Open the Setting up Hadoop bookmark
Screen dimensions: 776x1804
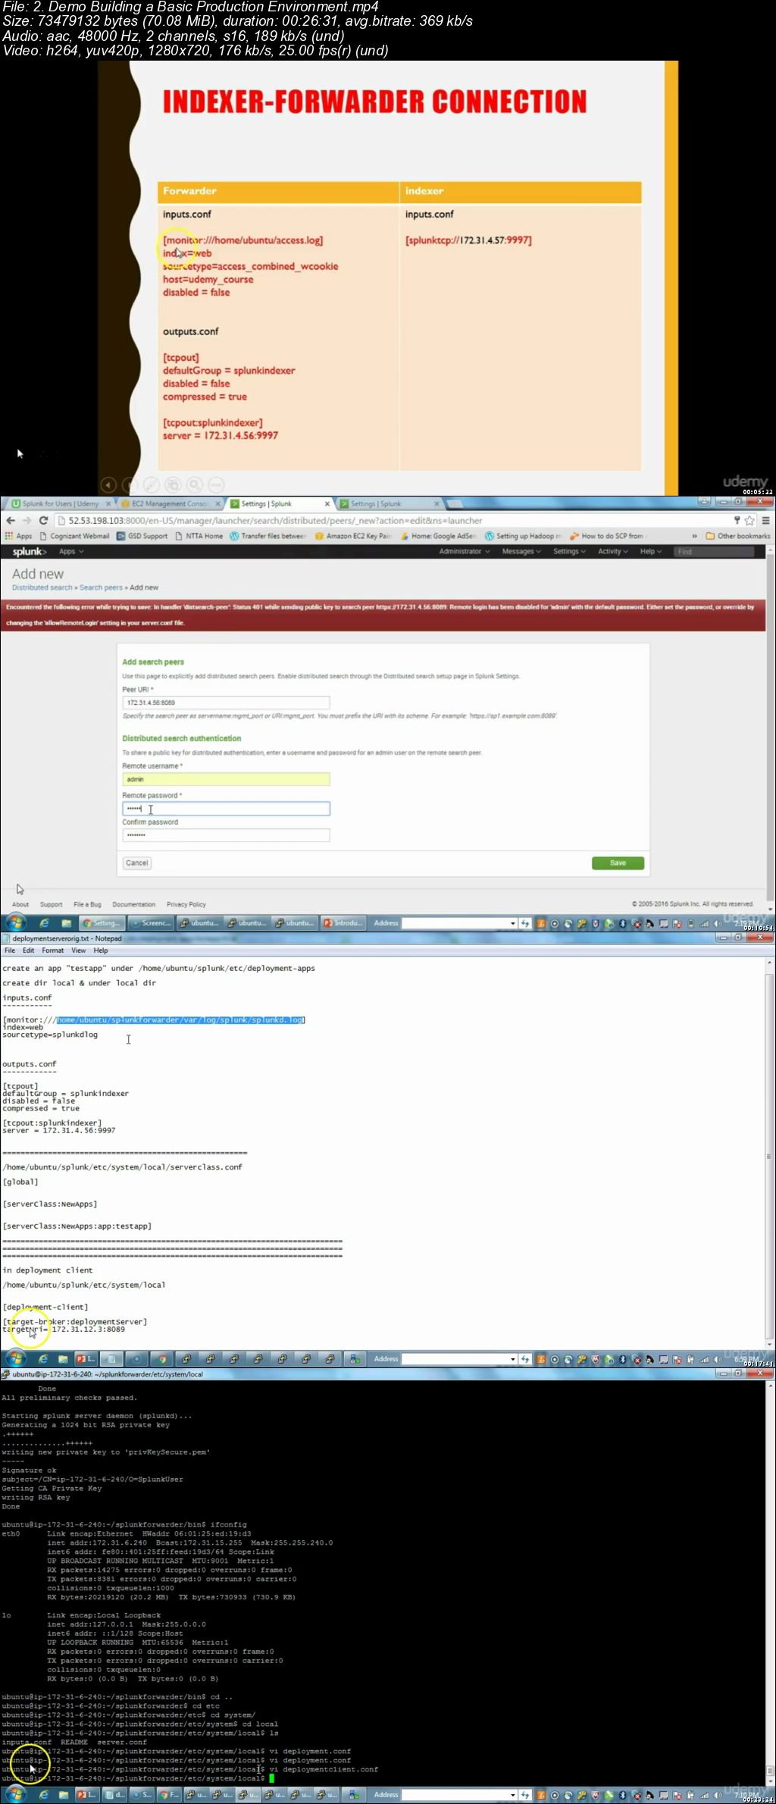click(x=524, y=536)
